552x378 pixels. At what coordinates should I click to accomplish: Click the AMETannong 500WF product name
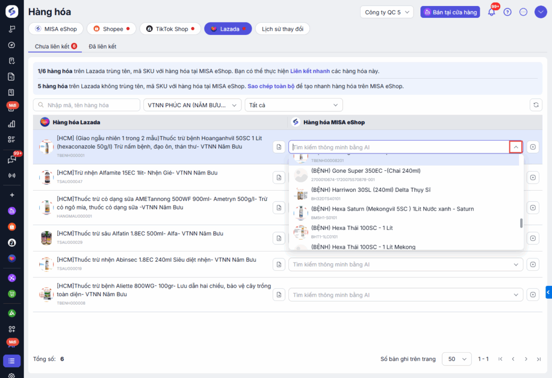click(x=162, y=203)
